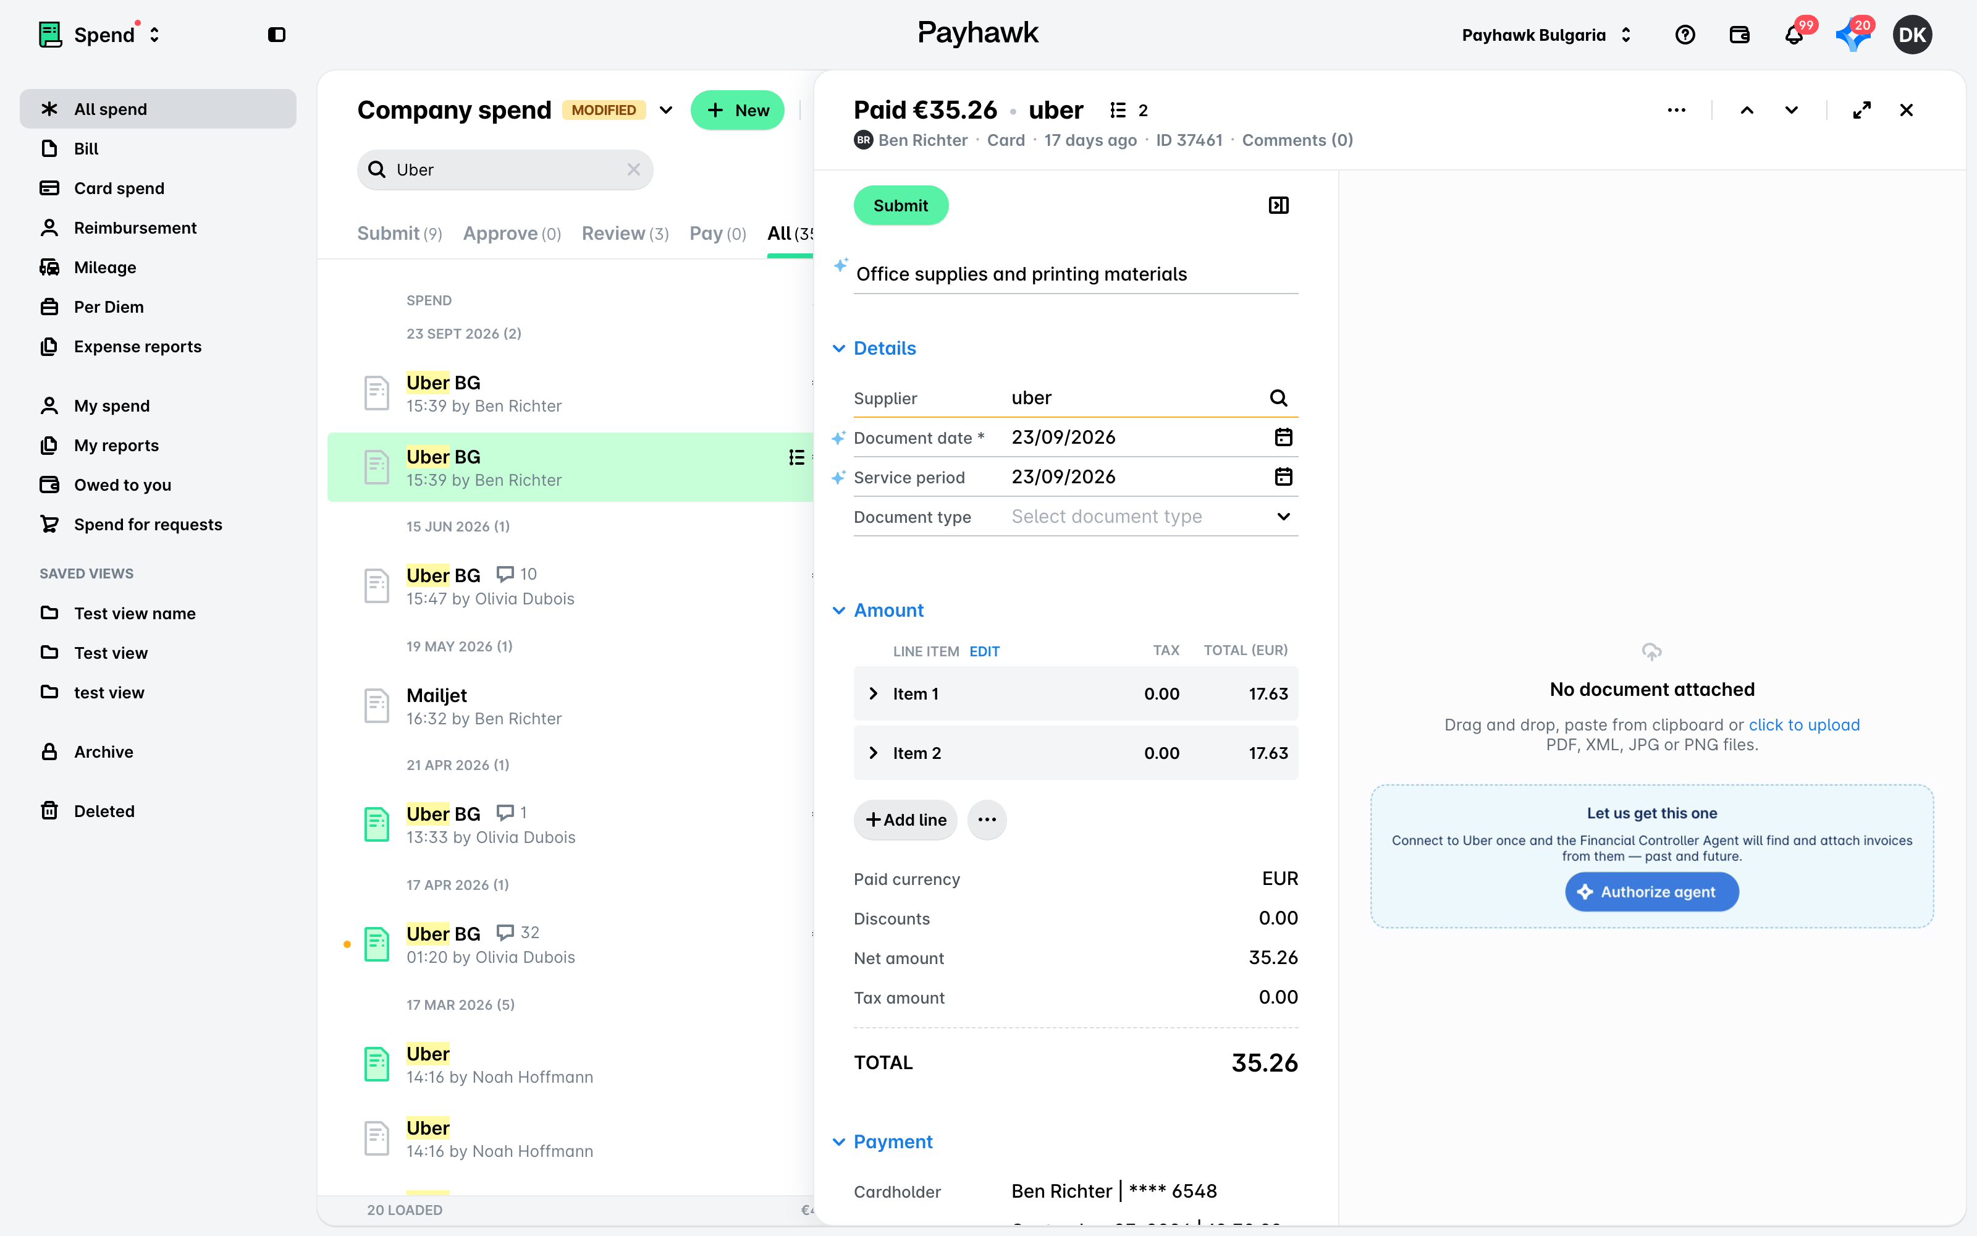Click EDIT line item link
Viewport: 1977px width, 1236px height.
point(984,651)
